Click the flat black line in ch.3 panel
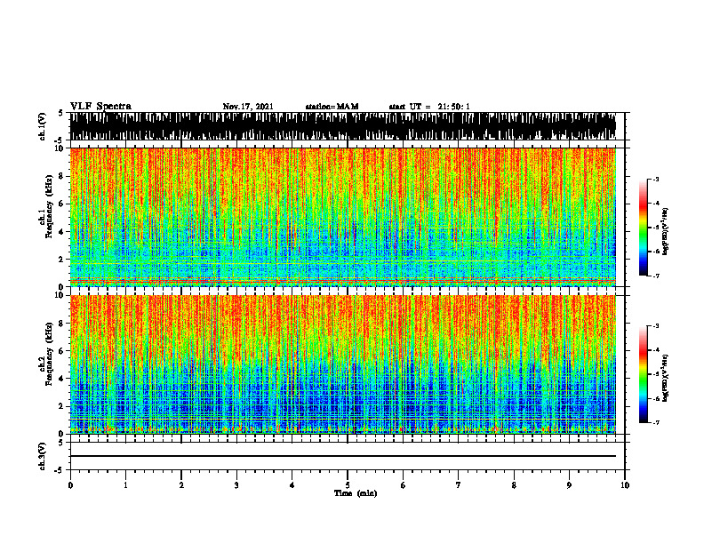The image size is (704, 544). click(x=343, y=456)
